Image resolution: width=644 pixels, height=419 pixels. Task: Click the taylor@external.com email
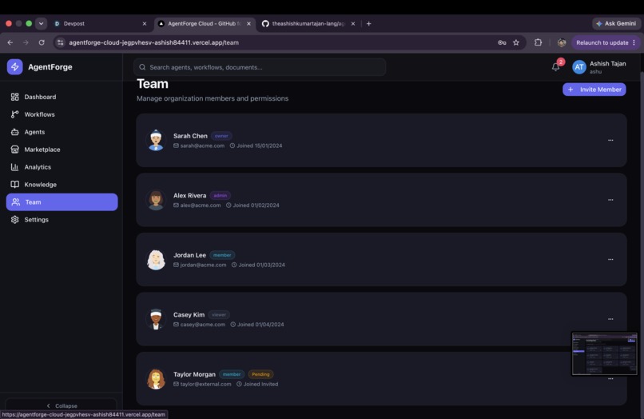(206, 384)
